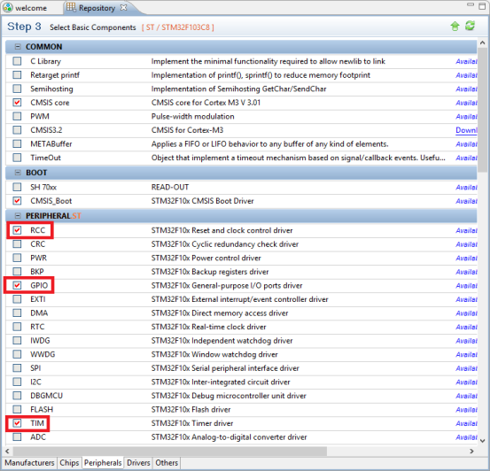Click the welcome tab globe icon
The width and height of the screenshot is (490, 471).
click(8, 8)
